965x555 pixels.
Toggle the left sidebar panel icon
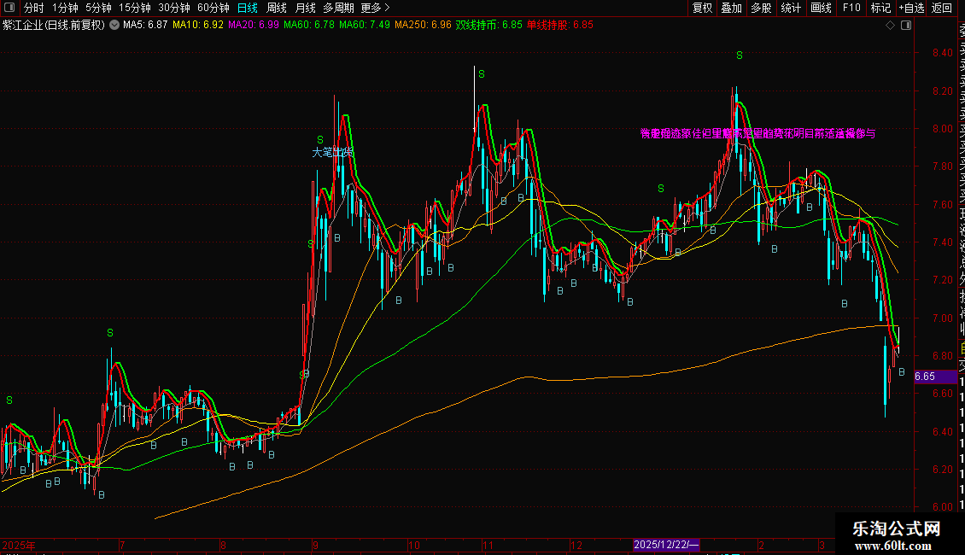point(9,8)
